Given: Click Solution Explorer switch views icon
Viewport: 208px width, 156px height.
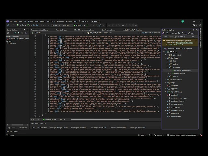Looking at the screenshot, I should tap(164, 33).
